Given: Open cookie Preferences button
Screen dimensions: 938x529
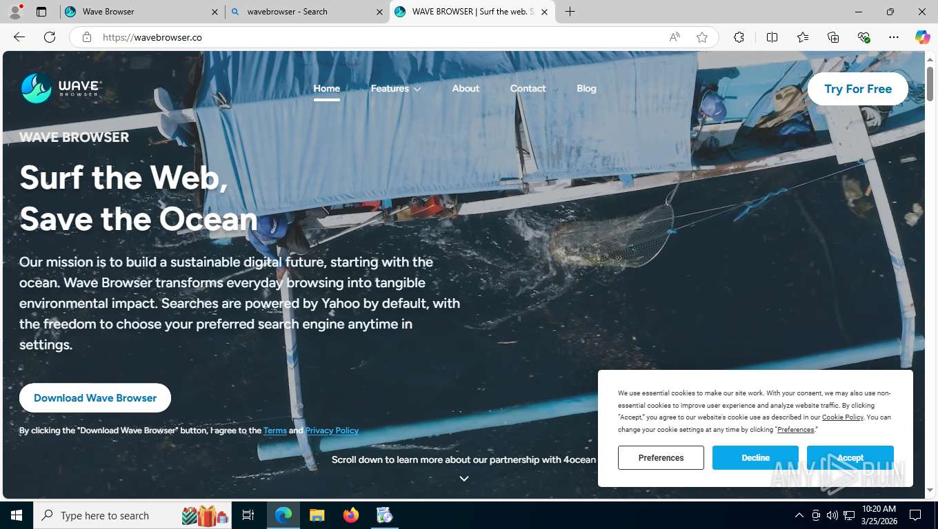Looking at the screenshot, I should point(661,457).
